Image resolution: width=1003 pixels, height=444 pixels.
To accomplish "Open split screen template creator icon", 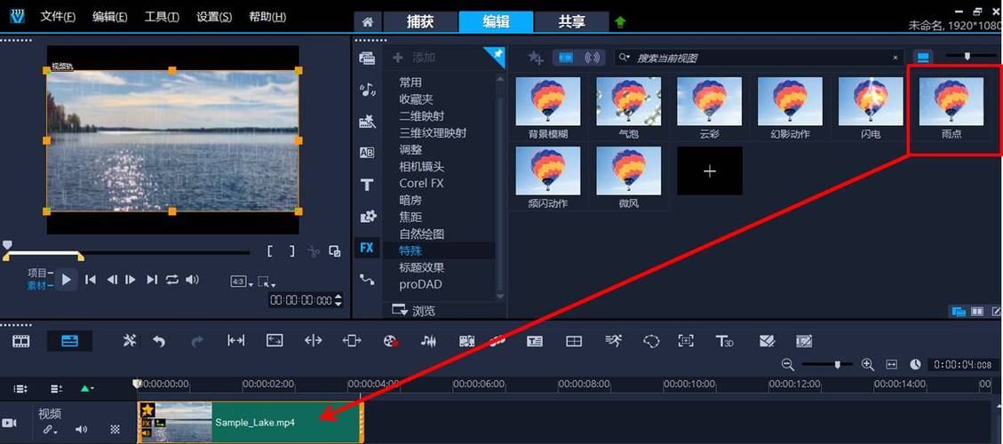I will click(574, 341).
